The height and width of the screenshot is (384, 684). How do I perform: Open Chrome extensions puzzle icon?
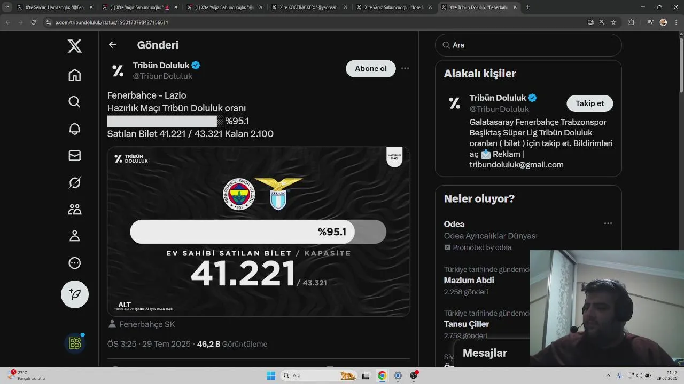point(632,22)
